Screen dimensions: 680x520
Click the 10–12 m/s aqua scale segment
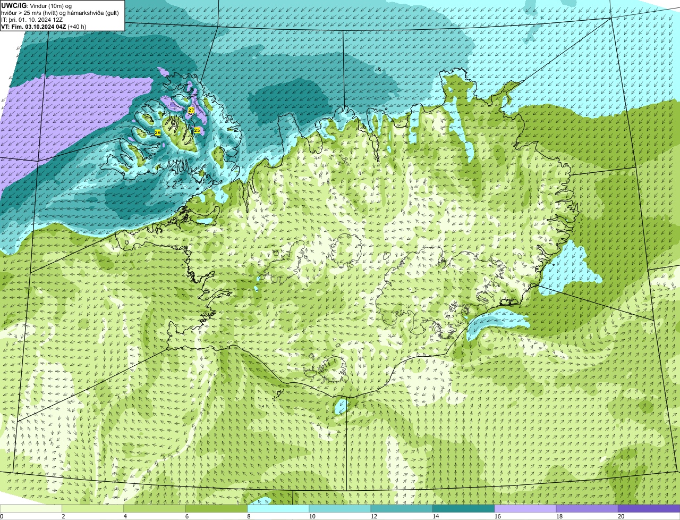[x=340, y=508]
